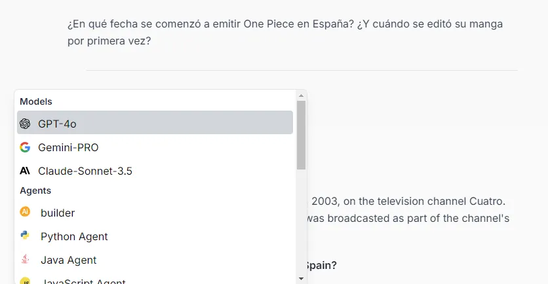548x284 pixels.
Task: Click the Models section header
Action: tap(36, 101)
